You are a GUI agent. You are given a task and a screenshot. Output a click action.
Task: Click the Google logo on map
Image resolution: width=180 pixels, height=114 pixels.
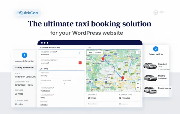(x=90, y=90)
